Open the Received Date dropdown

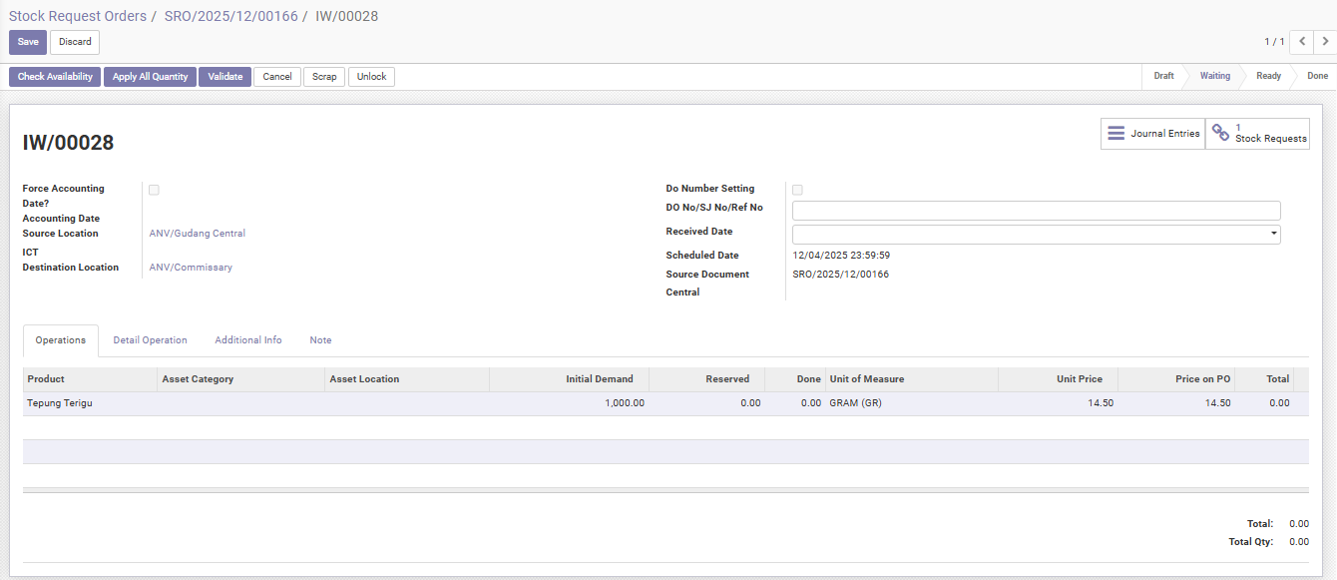point(1273,235)
